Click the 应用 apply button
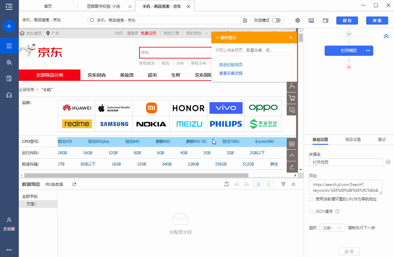The width and height of the screenshot is (394, 257). 349,252
